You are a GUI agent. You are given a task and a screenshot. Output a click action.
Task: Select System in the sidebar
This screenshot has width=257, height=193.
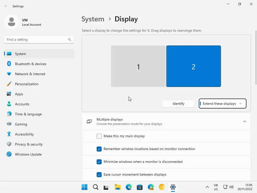point(39,54)
